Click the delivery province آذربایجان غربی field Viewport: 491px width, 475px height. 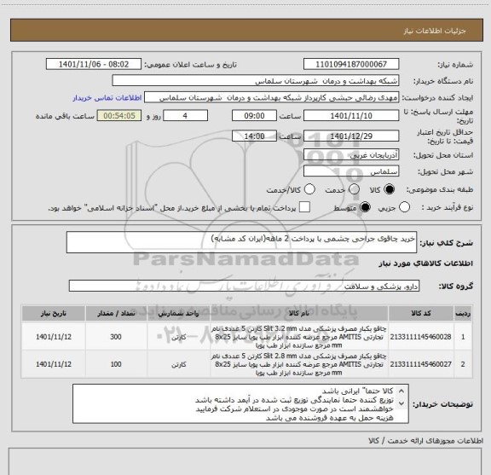click(x=351, y=155)
